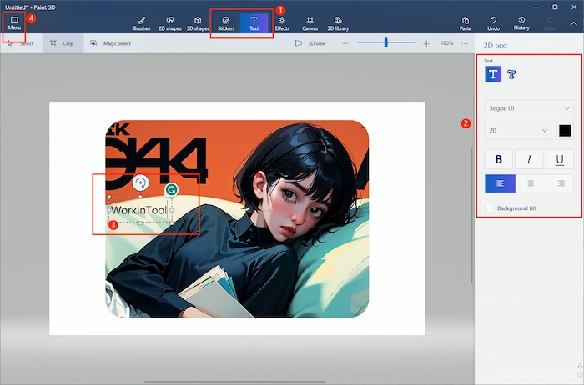Select the Brushes tool
Viewport: 584px width, 385px height.
[141, 22]
